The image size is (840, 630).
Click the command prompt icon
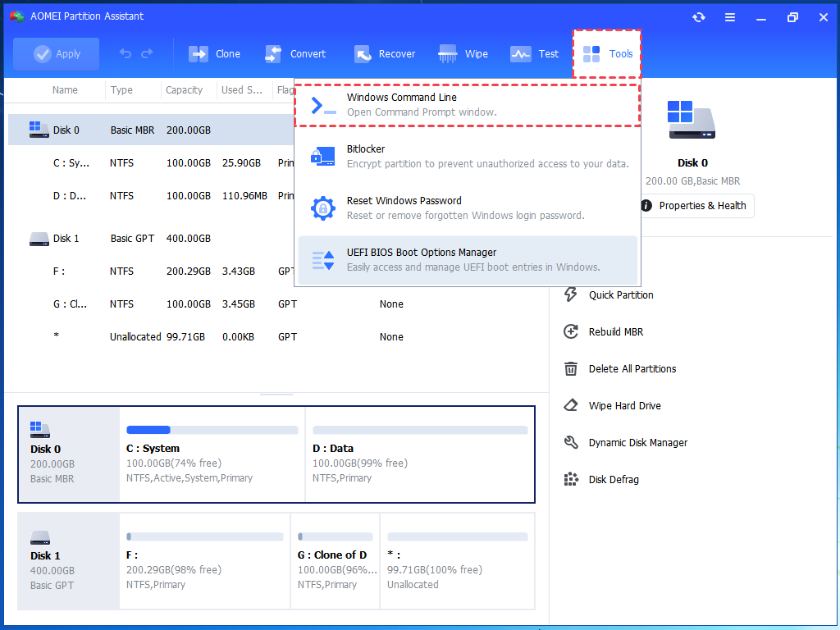point(323,106)
